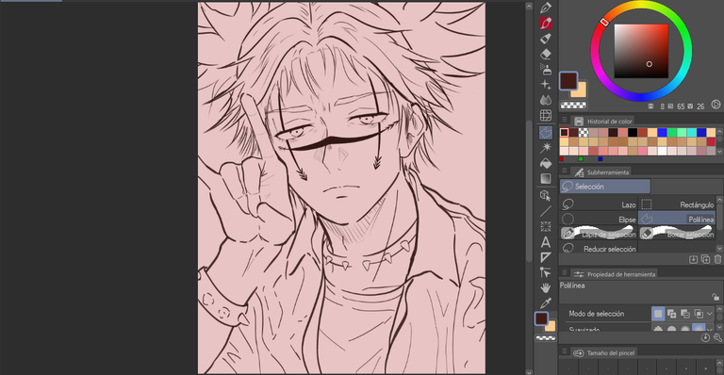Enable New selection mode
The image size is (724, 375).
point(658,314)
